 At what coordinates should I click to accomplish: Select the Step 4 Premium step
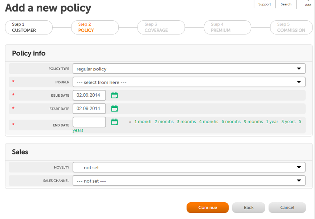pyautogui.click(x=228, y=27)
